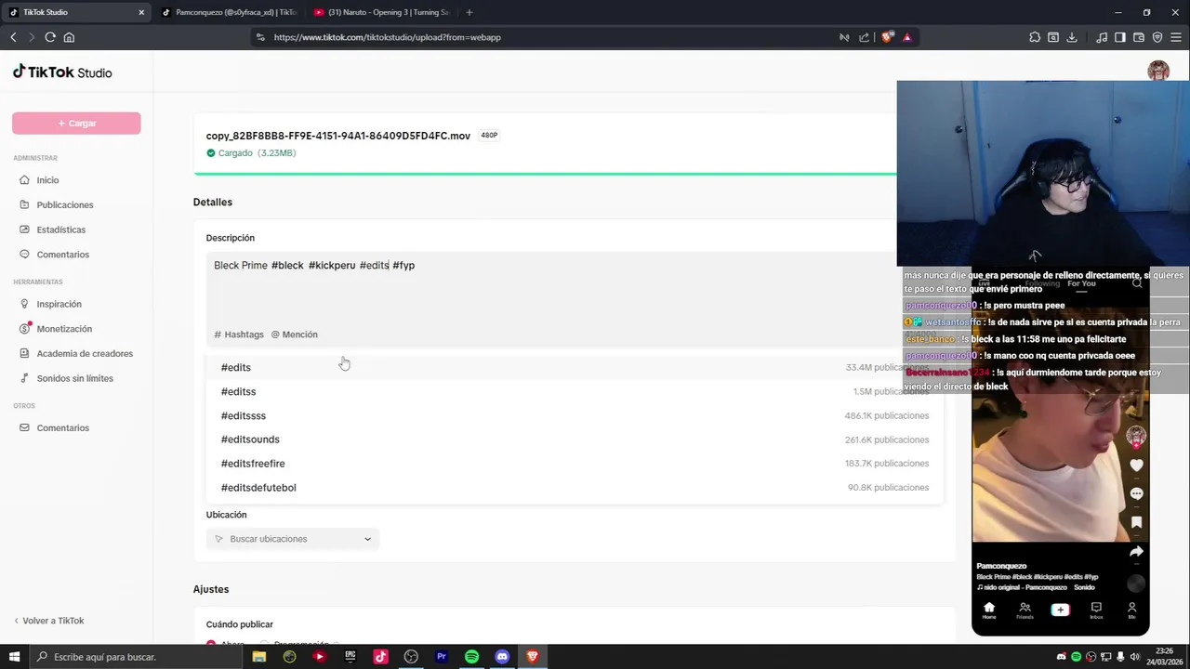Viewport: 1190px width, 669px height.
Task: Click the uploaded .mov file name
Action: 338,136
